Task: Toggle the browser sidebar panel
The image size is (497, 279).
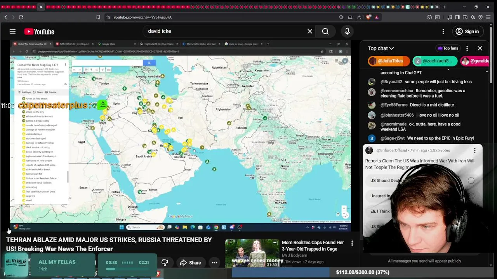Action: (457, 17)
